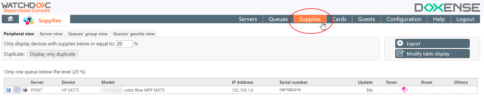Open the Configuration menu

coord(404,19)
